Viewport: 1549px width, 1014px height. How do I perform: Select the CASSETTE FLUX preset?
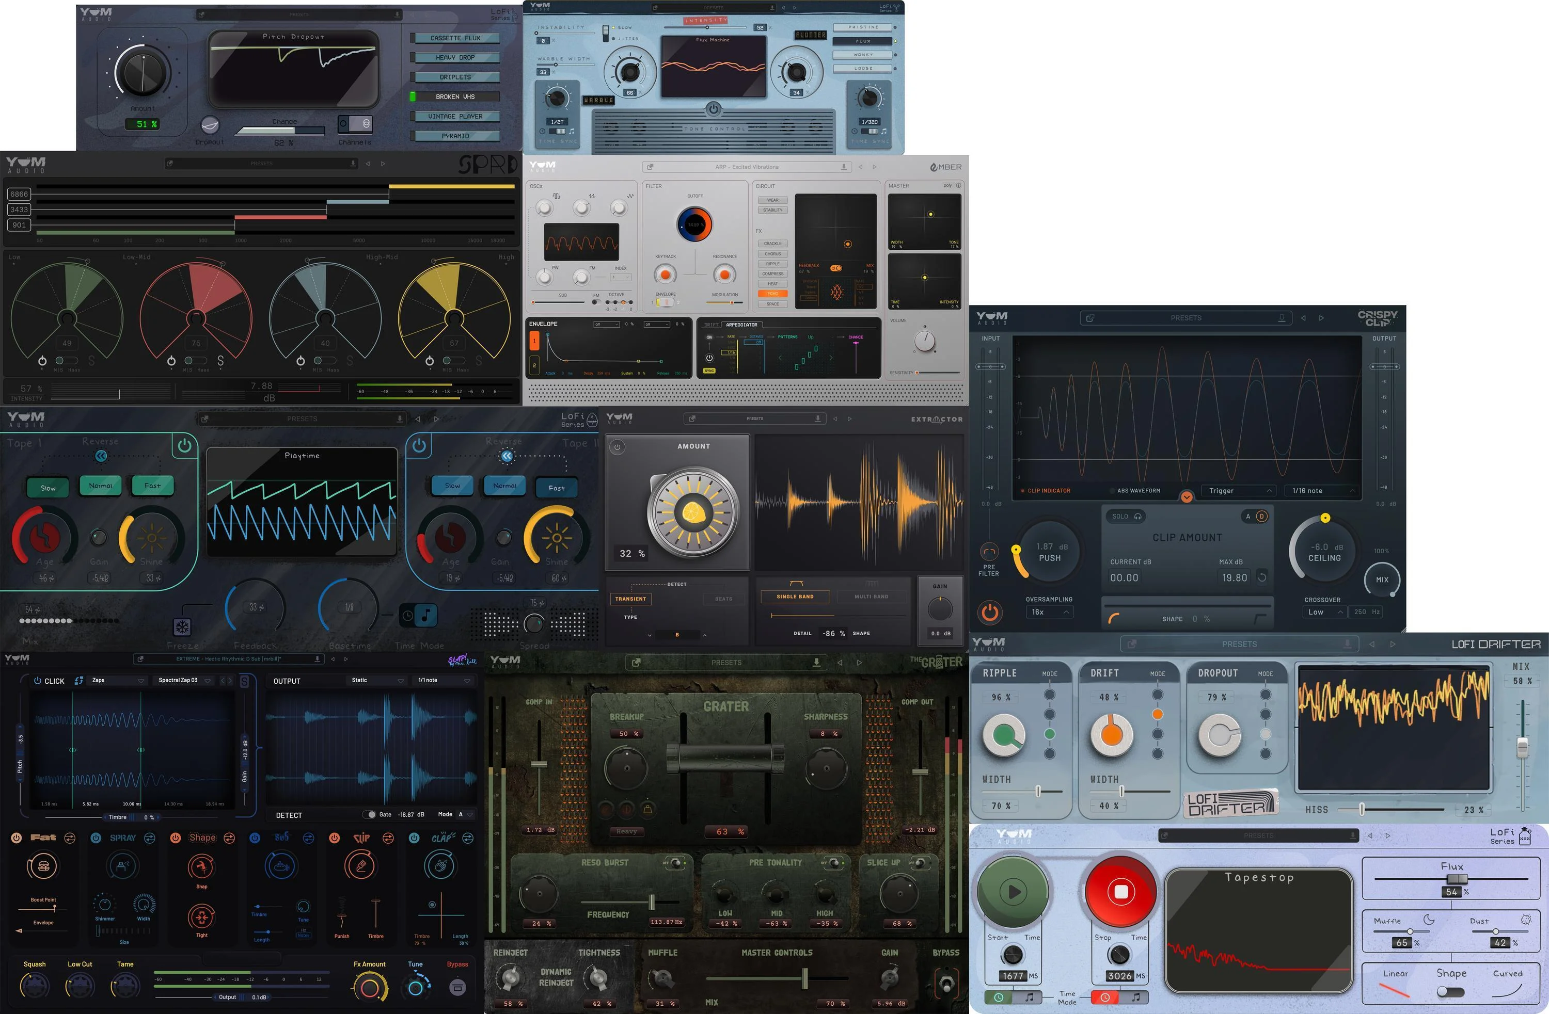point(455,38)
